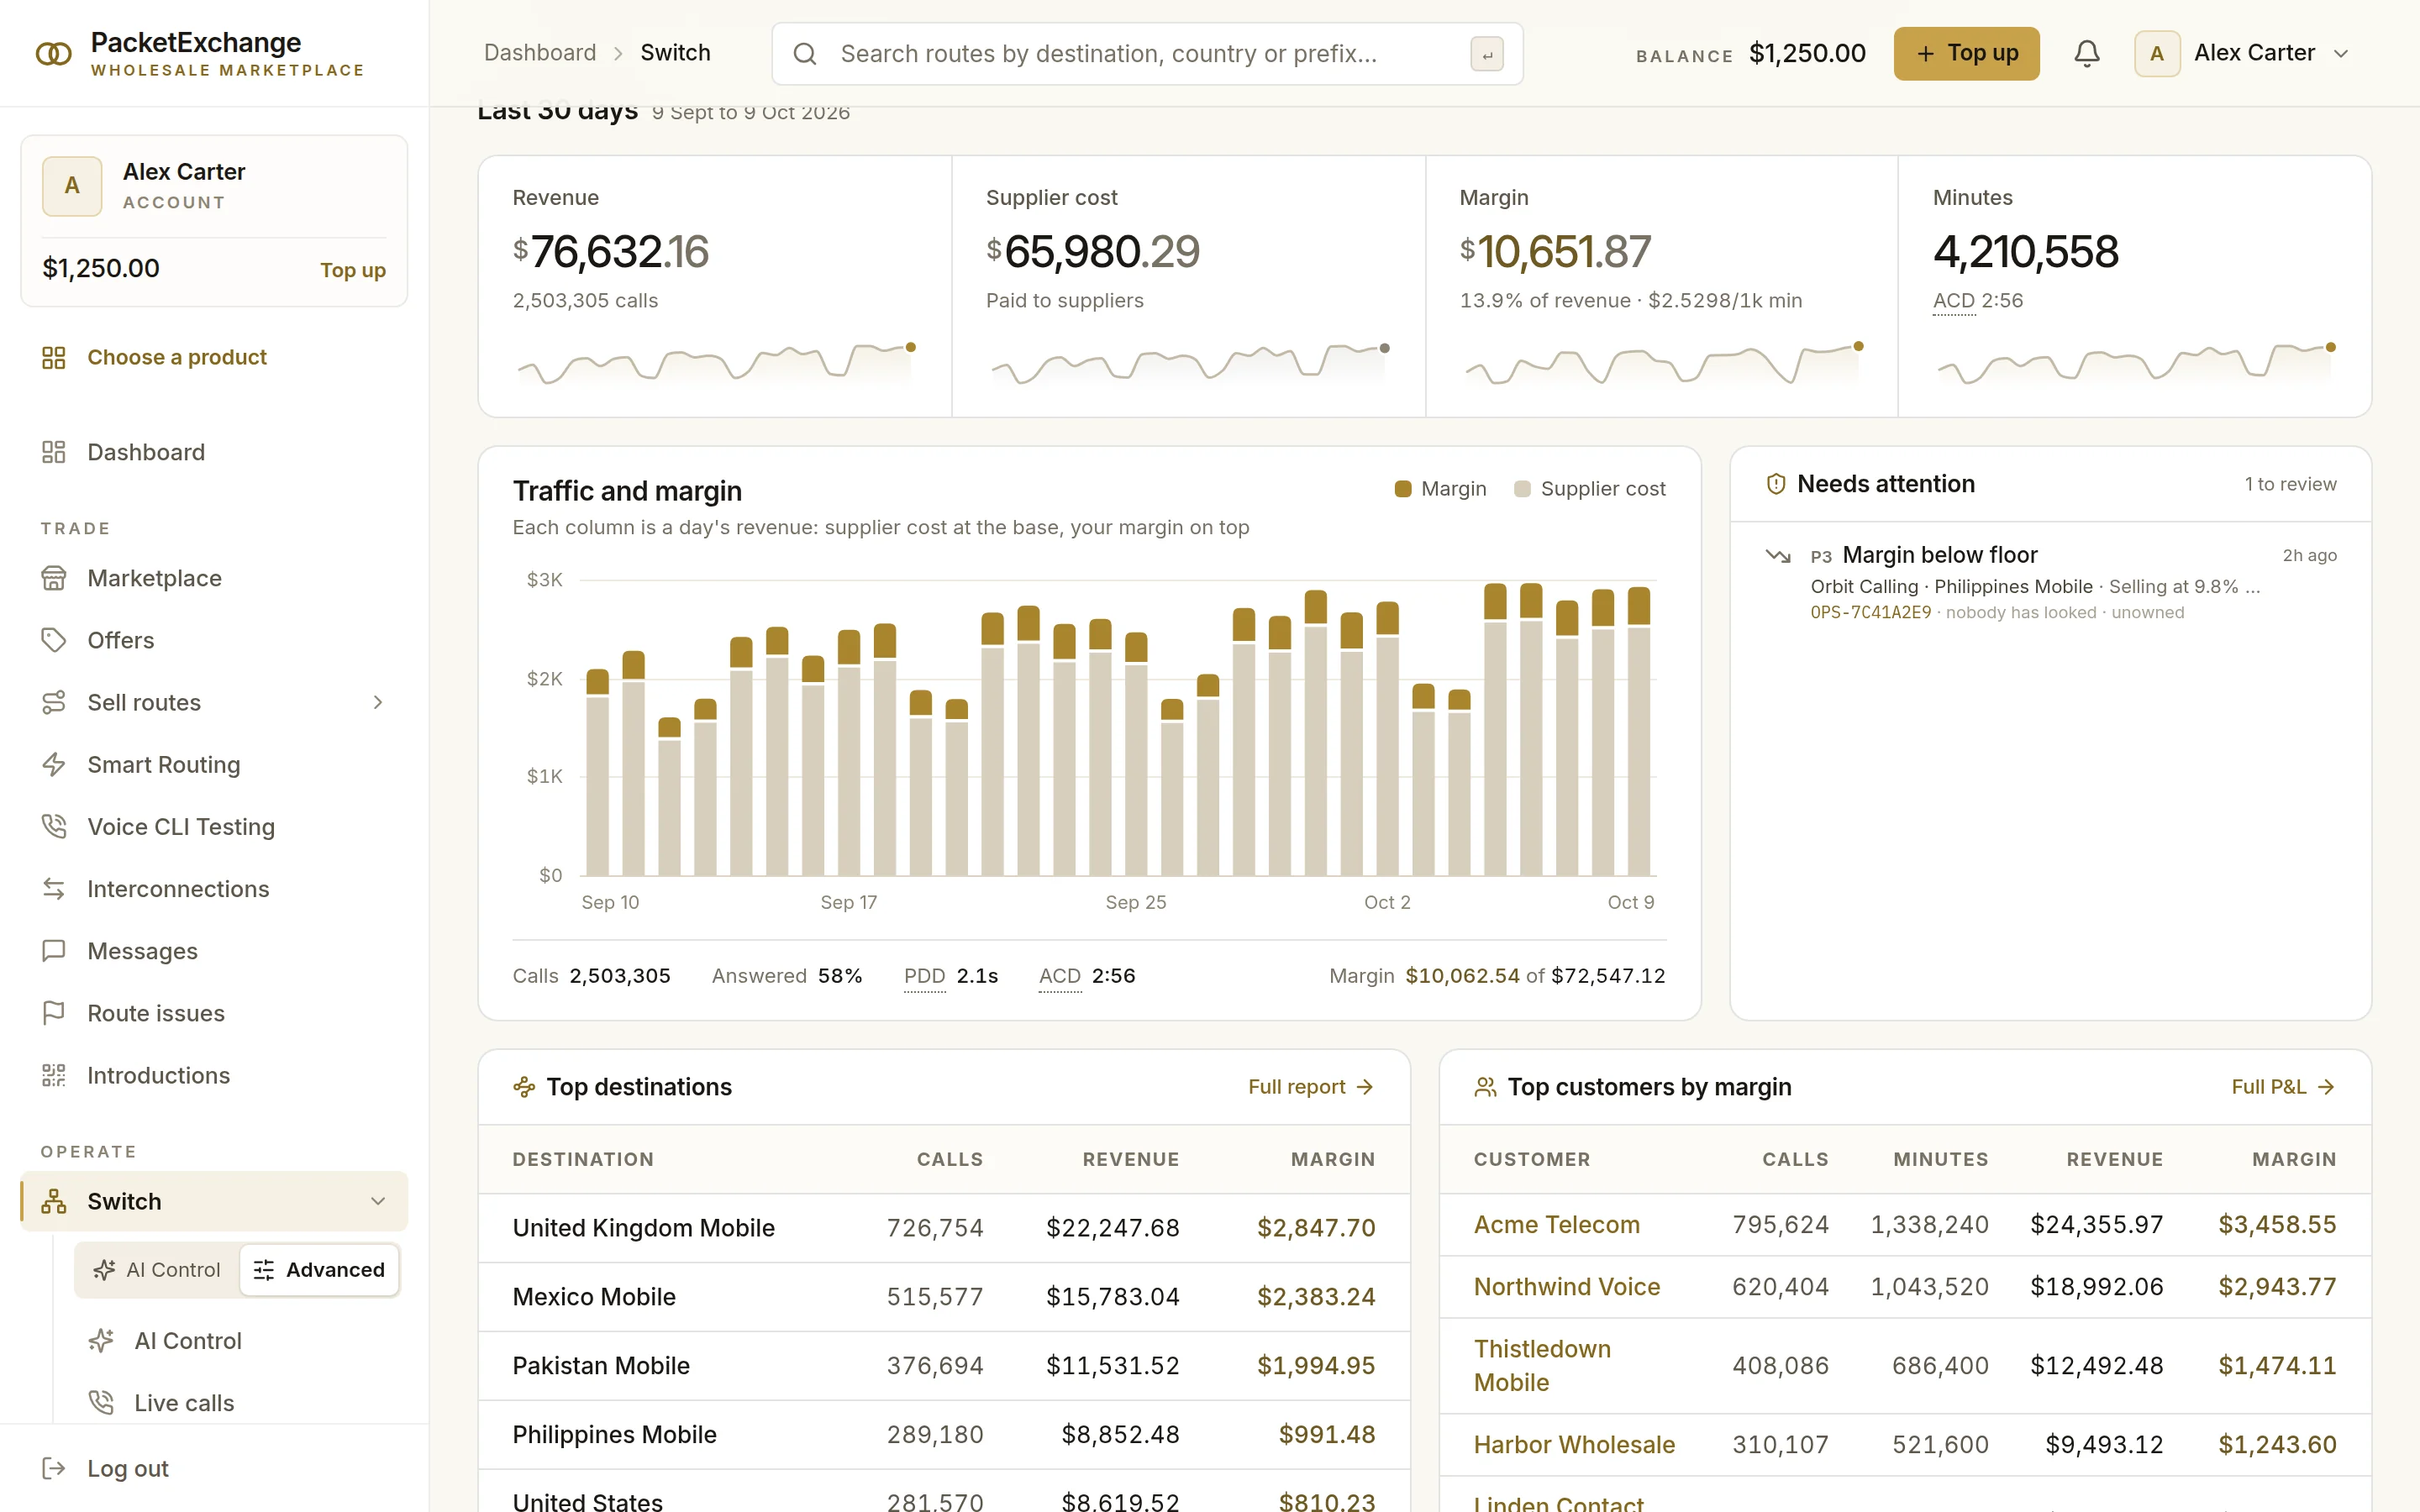Open the Alex Carter account dropdown
Viewport: 2420px width, 1512px height.
coord(2242,53)
